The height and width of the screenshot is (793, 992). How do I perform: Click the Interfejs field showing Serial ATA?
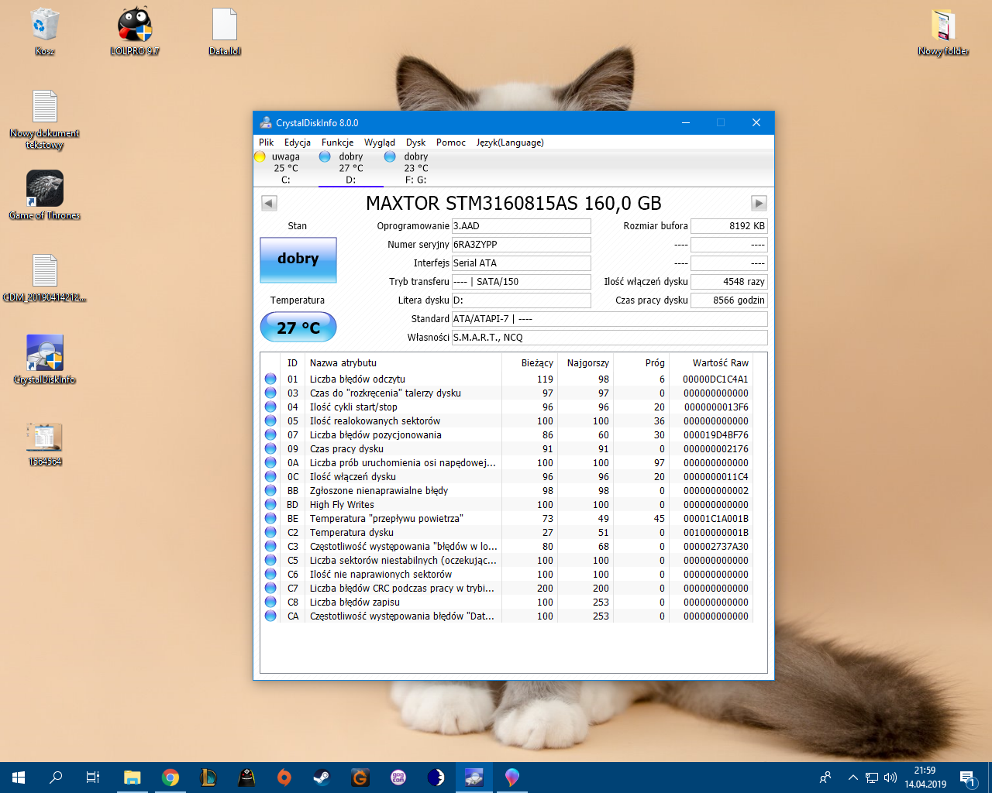click(522, 263)
